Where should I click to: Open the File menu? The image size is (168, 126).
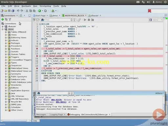coord(3,6)
